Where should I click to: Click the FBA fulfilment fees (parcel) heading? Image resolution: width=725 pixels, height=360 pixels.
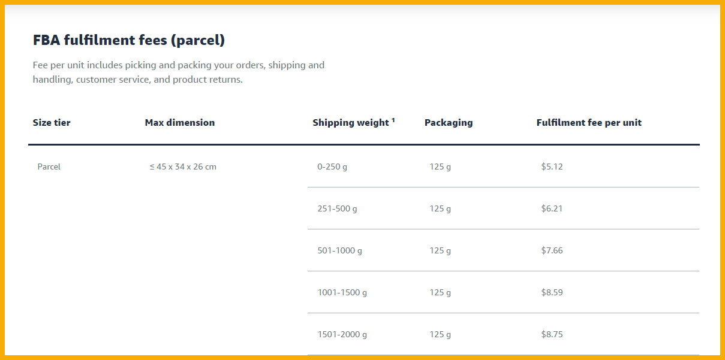[x=128, y=41]
